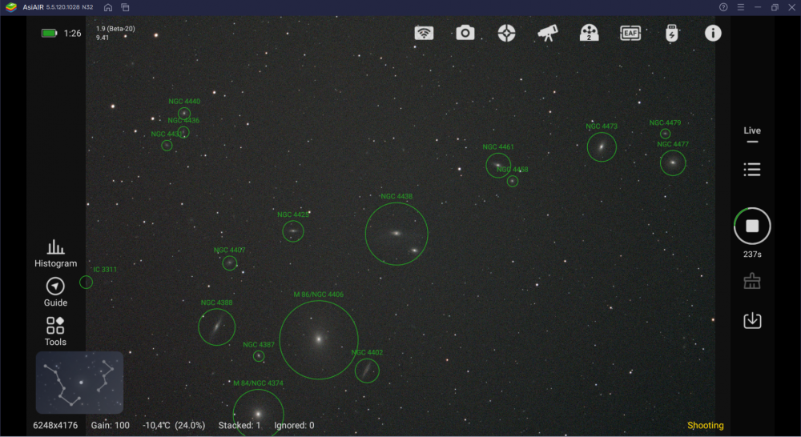Open the shooting settings list icon
801x437 pixels.
pyautogui.click(x=752, y=170)
